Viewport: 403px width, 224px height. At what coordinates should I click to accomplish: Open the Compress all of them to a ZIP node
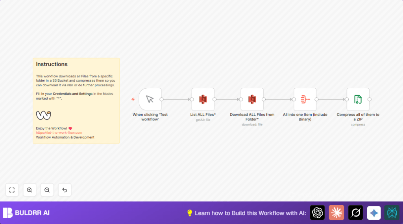pyautogui.click(x=358, y=99)
